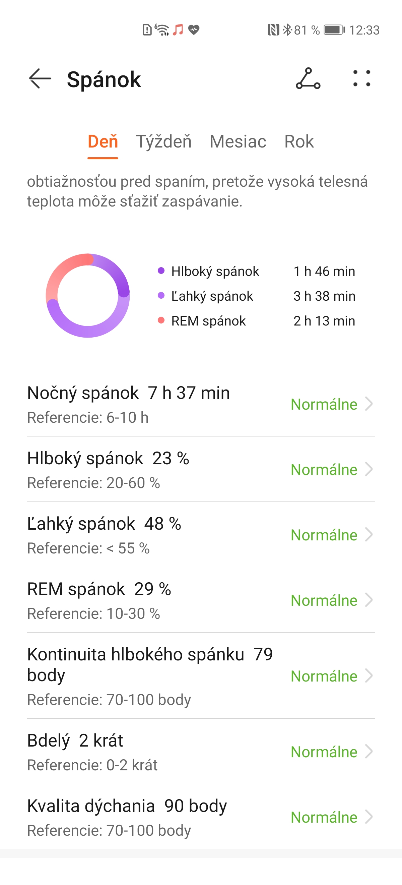Open Ľahký spánok Normálne link
402x885 pixels.
tap(324, 535)
